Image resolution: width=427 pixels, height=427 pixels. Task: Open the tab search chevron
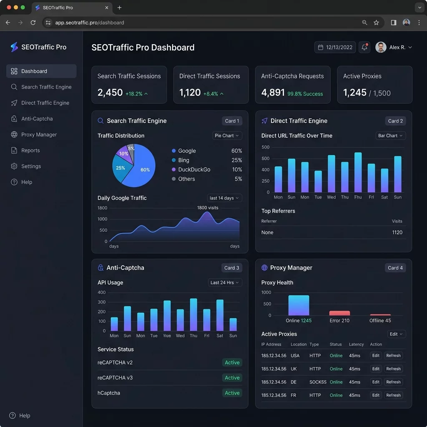pyautogui.click(x=419, y=8)
